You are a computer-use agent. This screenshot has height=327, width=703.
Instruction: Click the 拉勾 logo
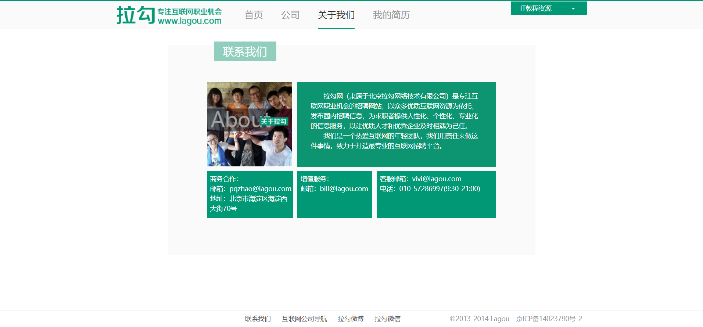coord(169,15)
